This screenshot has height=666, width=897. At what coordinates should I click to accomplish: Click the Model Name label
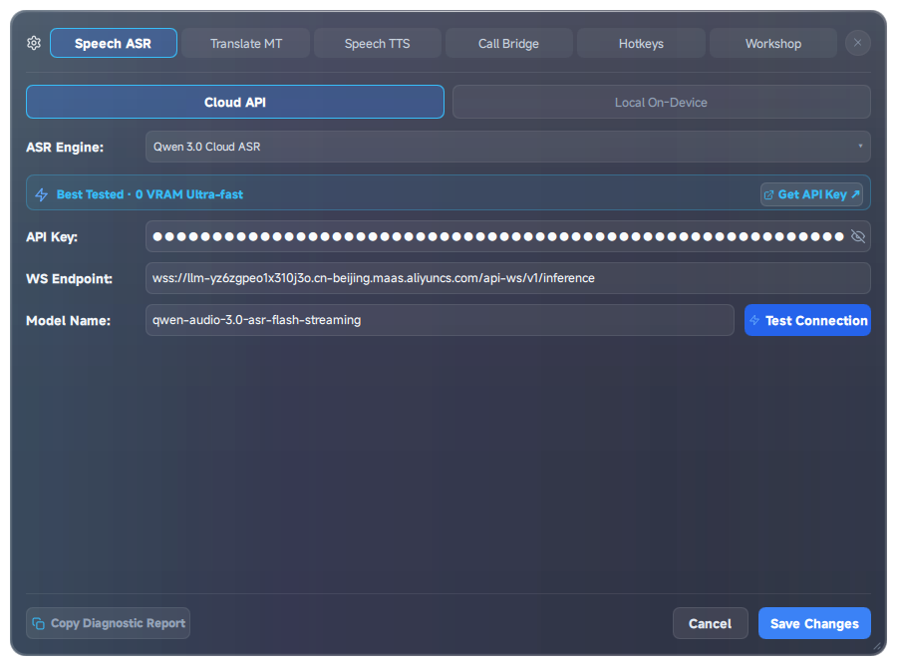point(68,320)
